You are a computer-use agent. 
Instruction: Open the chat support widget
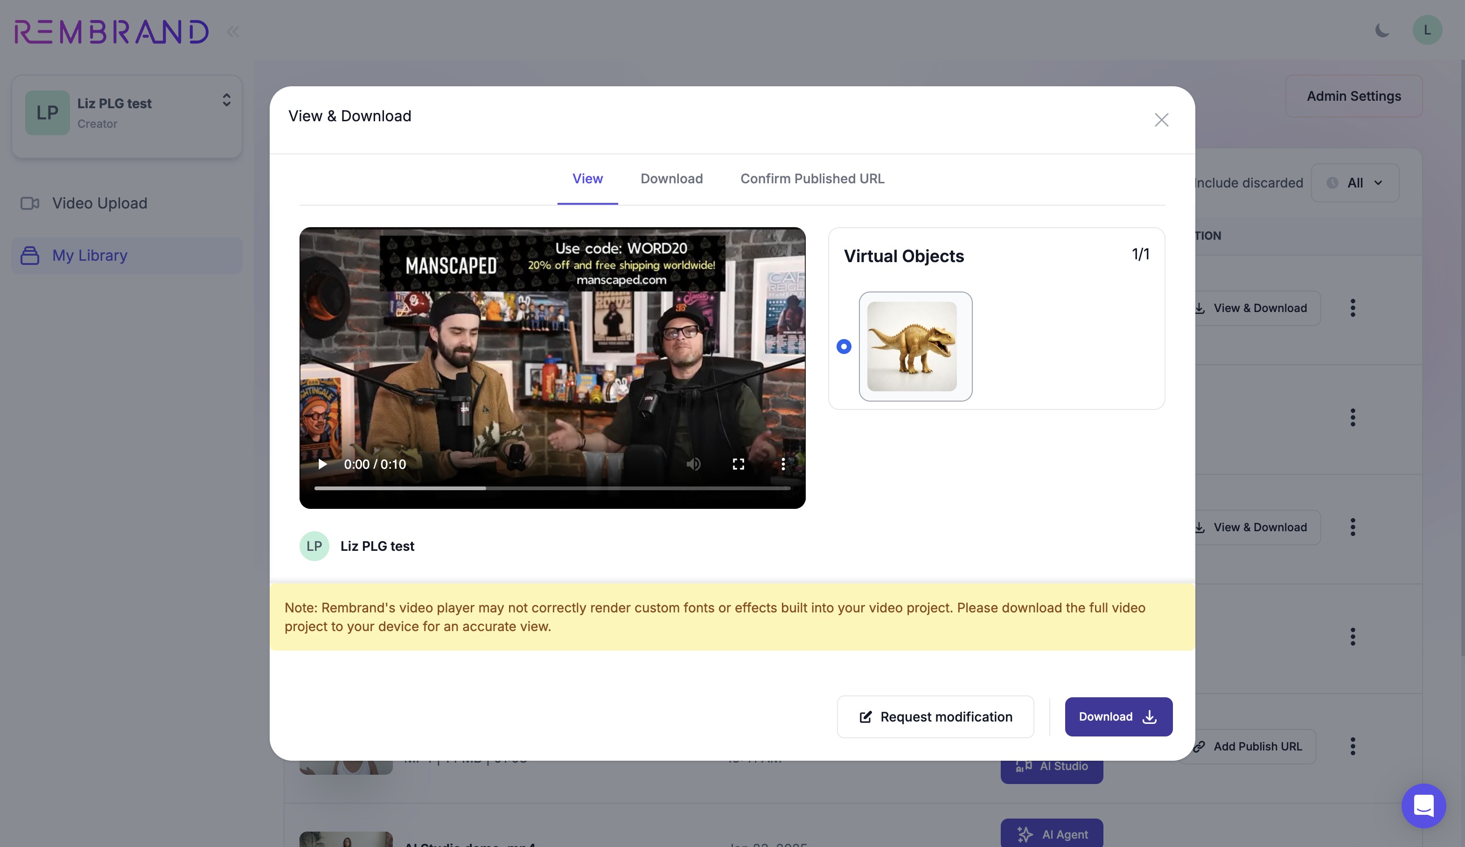[1423, 806]
